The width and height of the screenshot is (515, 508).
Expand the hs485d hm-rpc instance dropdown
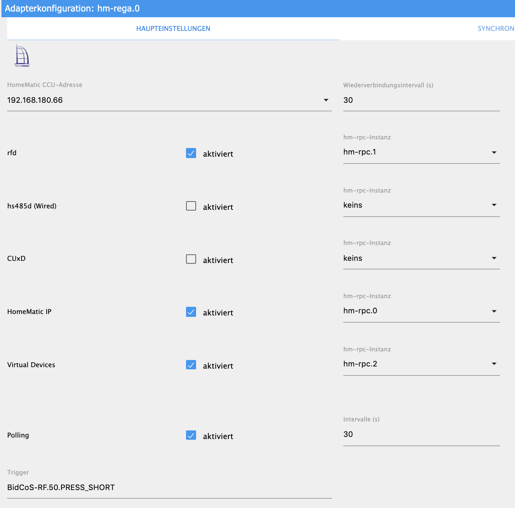point(421,205)
